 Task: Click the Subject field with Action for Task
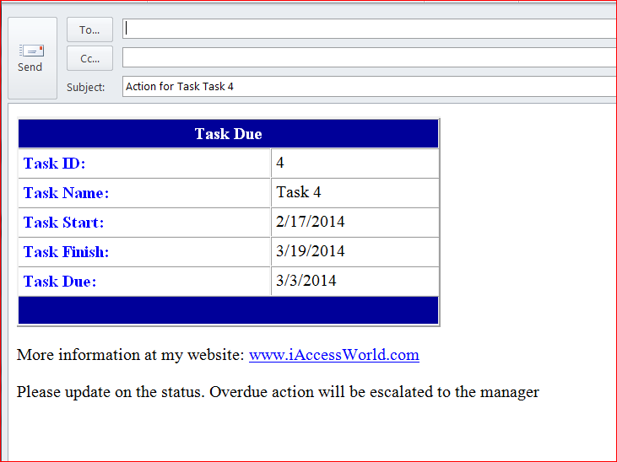coord(370,87)
